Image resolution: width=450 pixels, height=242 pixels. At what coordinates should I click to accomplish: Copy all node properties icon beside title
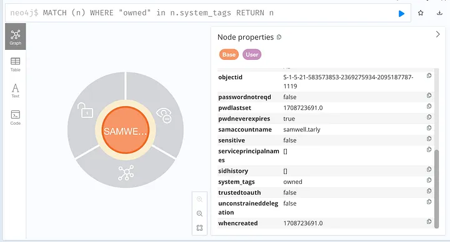coord(279,37)
